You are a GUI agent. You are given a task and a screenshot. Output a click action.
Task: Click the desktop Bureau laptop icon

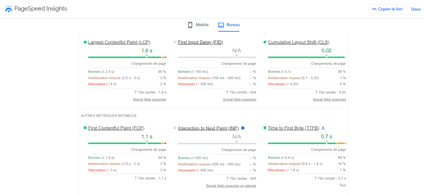[221, 25]
